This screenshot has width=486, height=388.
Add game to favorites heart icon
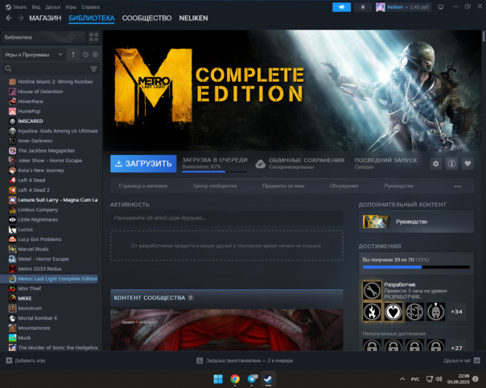[x=467, y=163]
